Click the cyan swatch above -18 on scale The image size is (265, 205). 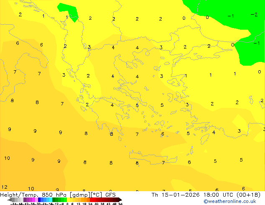[x=51, y=200]
